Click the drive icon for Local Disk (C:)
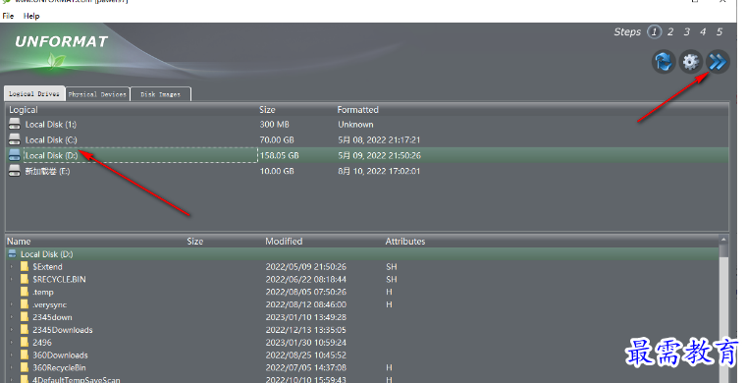This screenshot has width=747, height=383. pos(15,139)
